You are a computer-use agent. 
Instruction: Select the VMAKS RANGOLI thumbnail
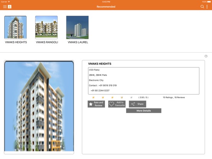coord(46,27)
